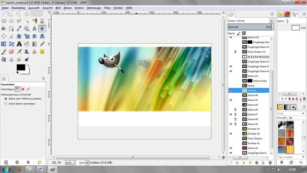Select the Perspective tool

pyautogui.click(x=42, y=37)
